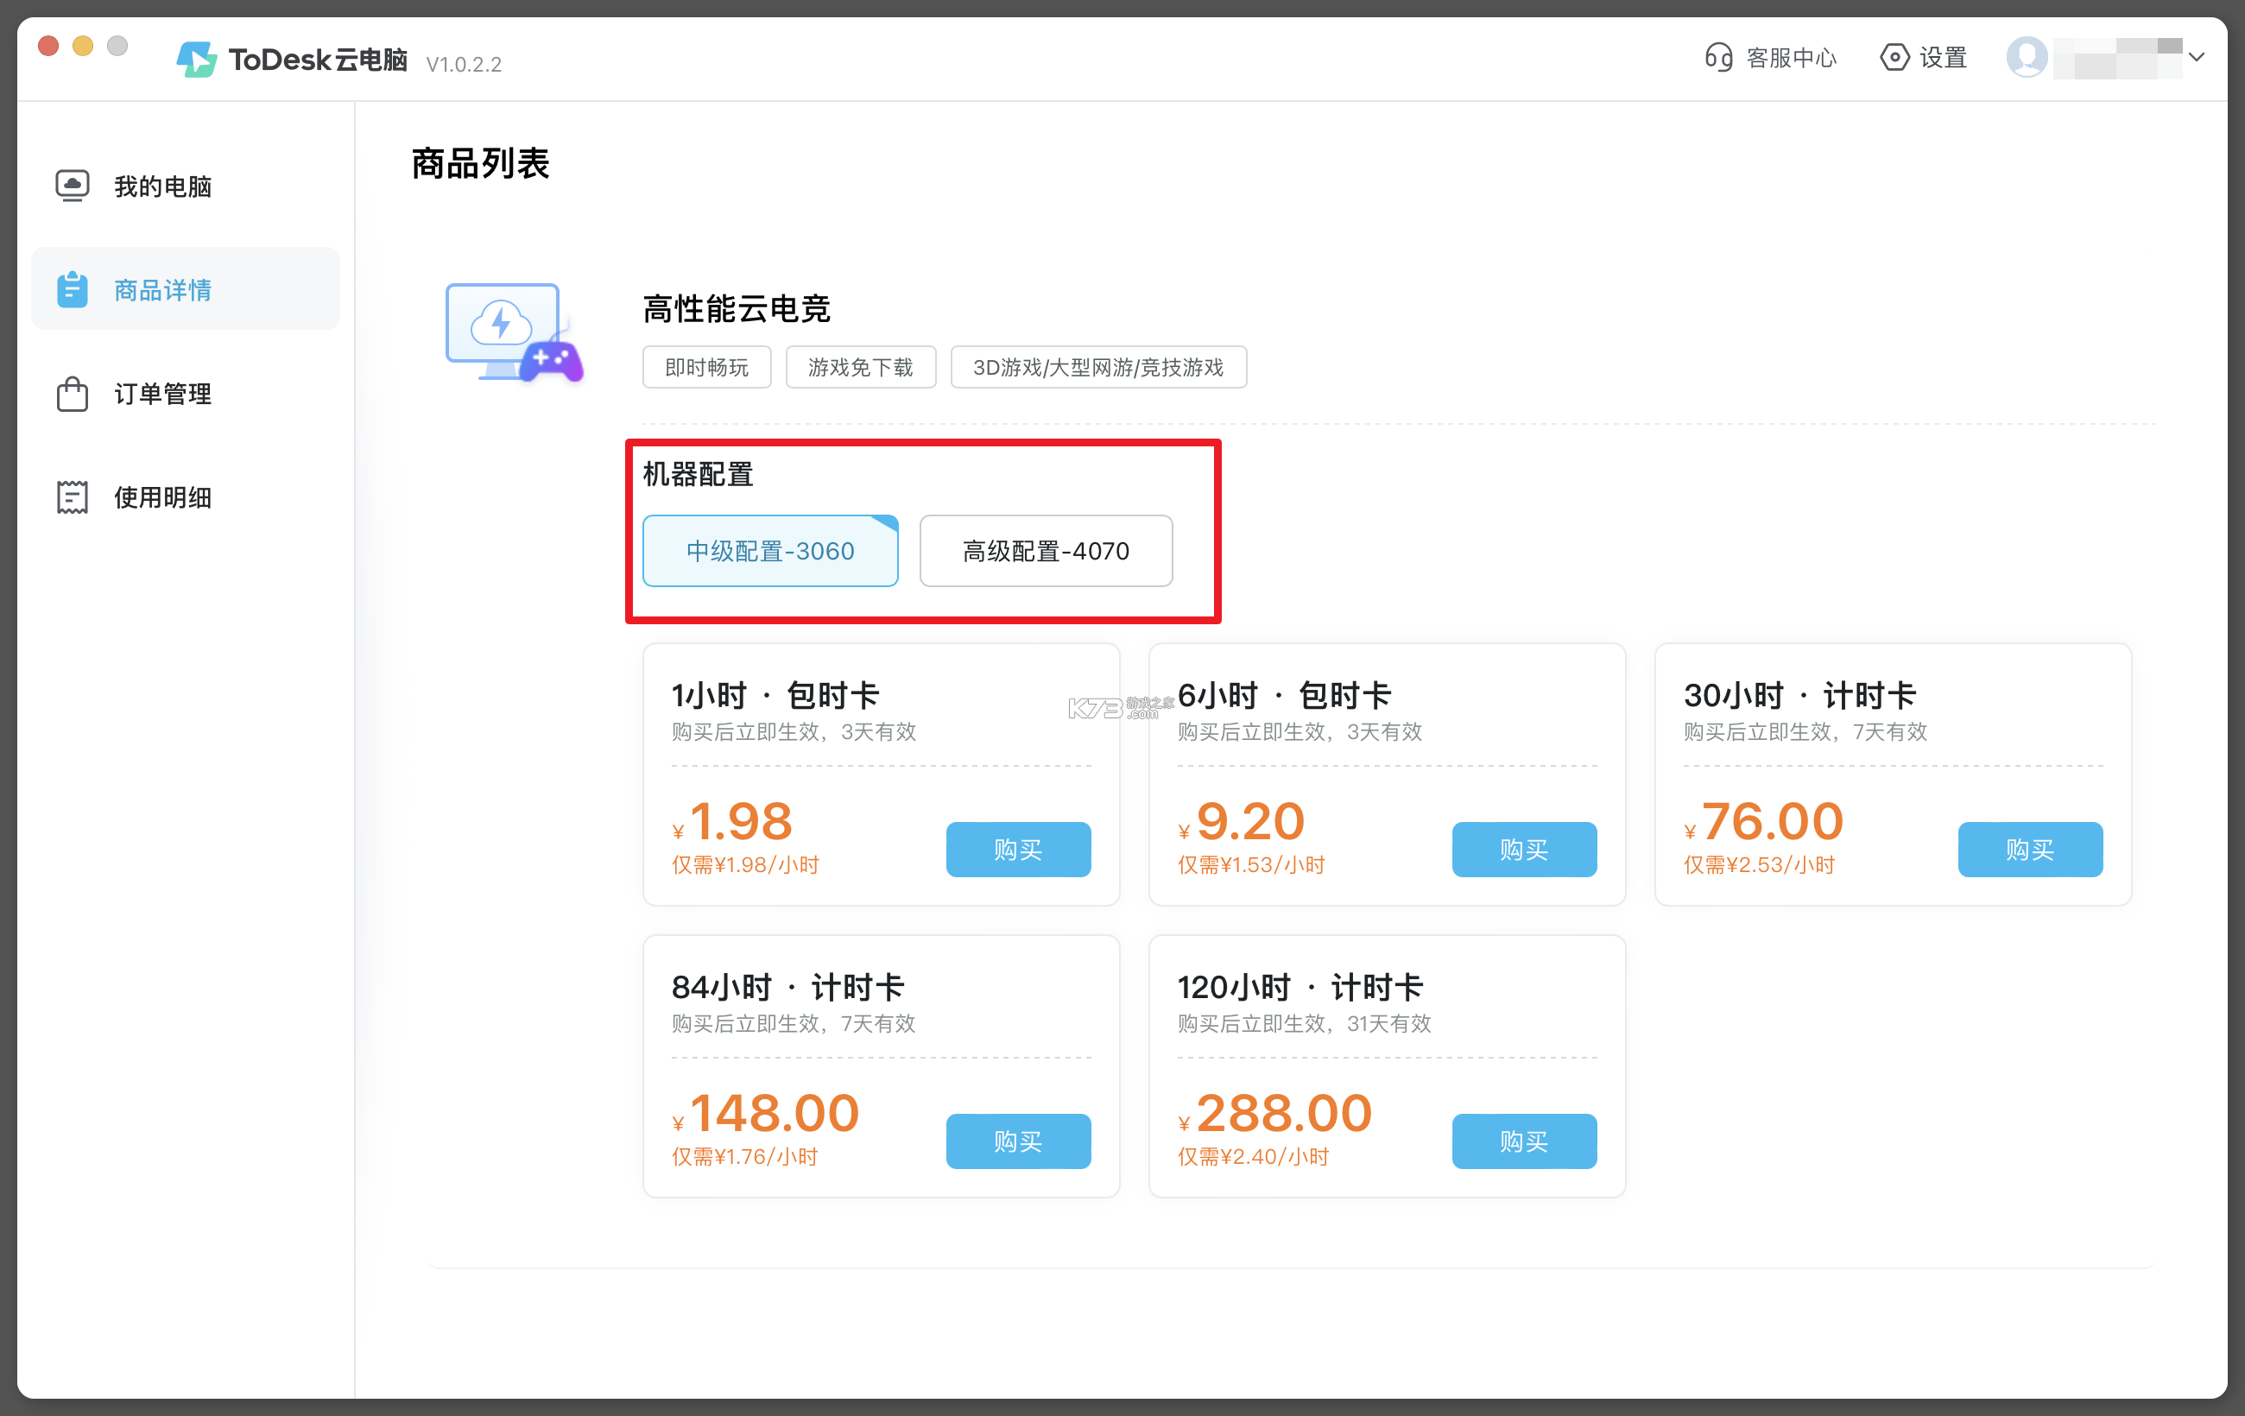Open 客服中心 via the headset icon
The image size is (2245, 1416).
click(1718, 57)
